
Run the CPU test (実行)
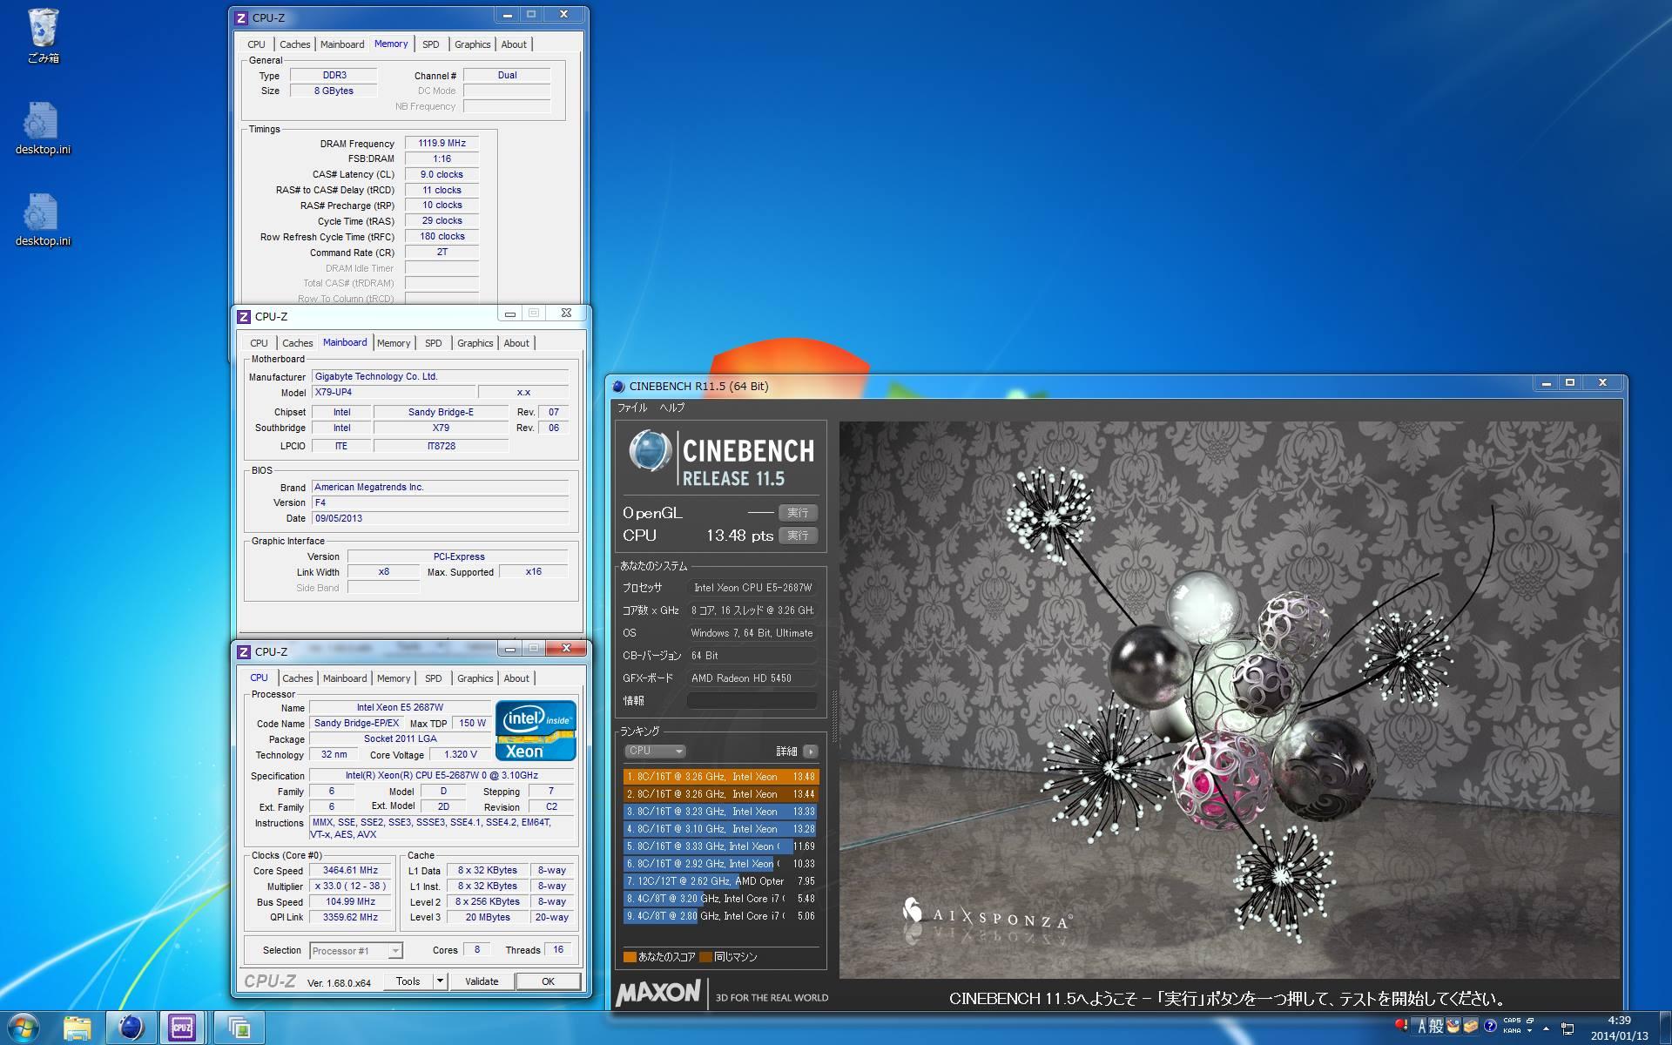tap(798, 536)
